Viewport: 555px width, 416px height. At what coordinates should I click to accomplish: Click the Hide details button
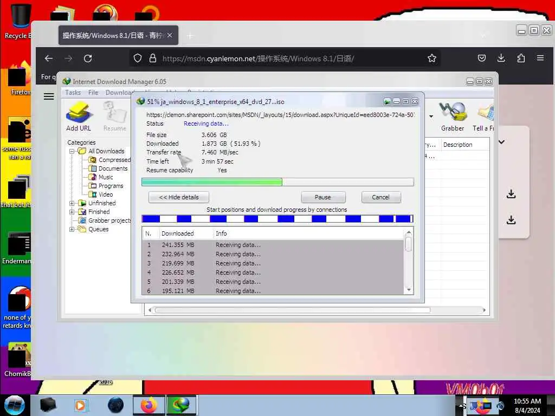click(x=179, y=197)
